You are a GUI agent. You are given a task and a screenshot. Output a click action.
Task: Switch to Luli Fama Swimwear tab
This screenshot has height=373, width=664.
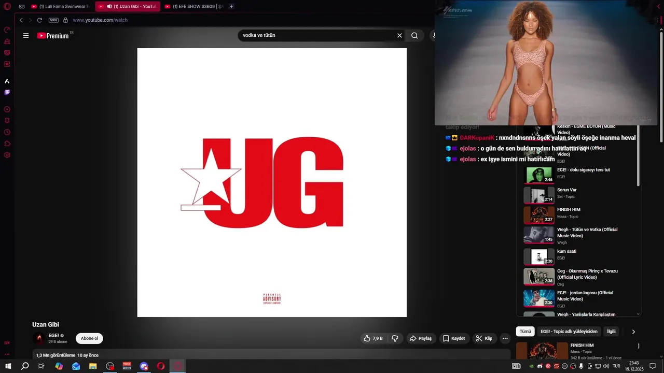tap(61, 7)
